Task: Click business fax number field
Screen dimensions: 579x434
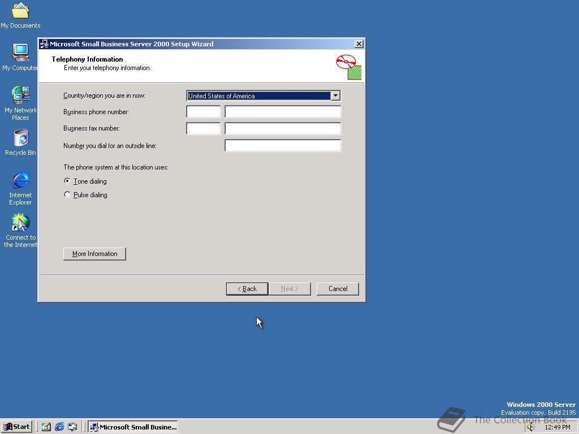Action: [283, 128]
